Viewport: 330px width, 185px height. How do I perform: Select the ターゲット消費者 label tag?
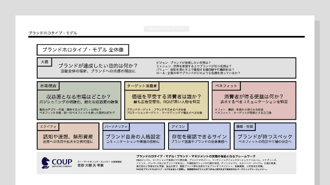click(x=142, y=86)
